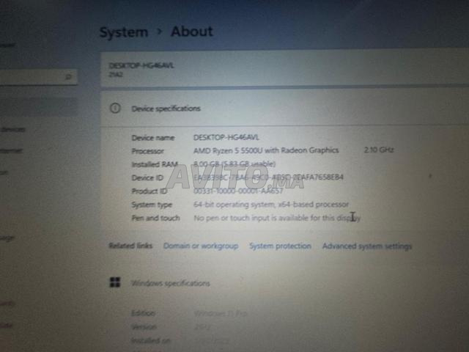Click the Installed on label

[151, 340]
